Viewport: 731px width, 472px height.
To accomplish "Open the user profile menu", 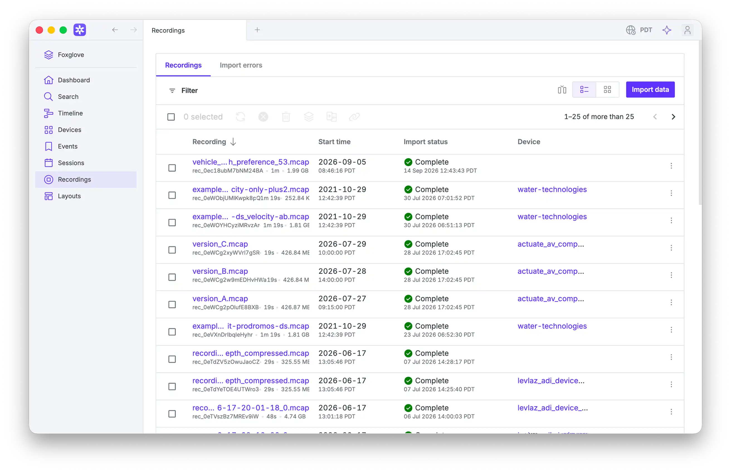I will coord(687,30).
